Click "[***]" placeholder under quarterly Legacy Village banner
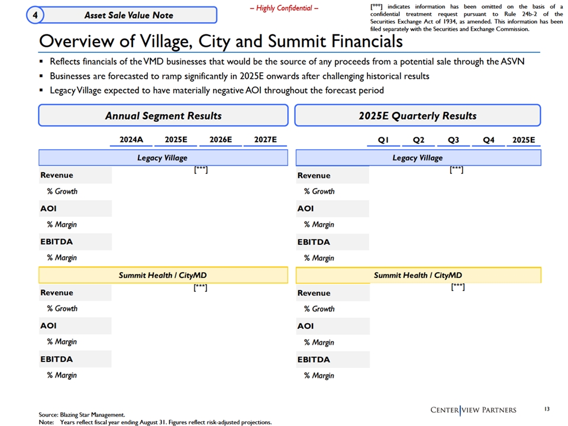568x426 pixels. [456, 170]
